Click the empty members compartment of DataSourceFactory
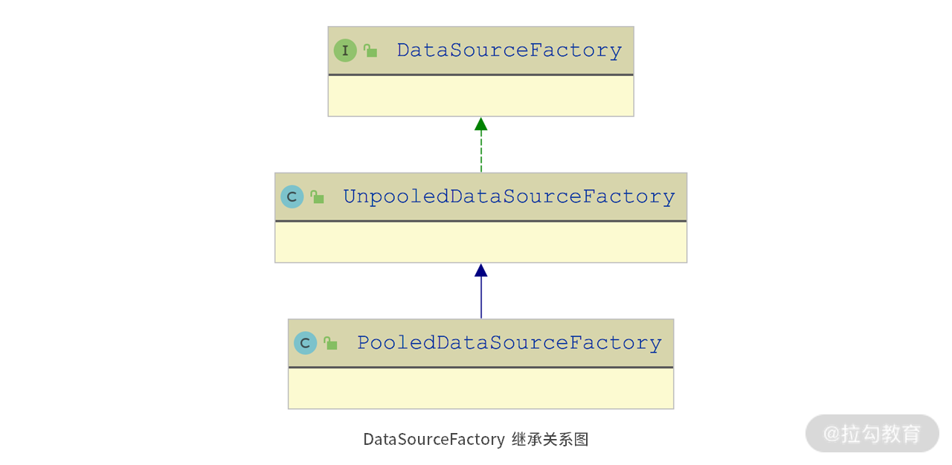This screenshot has height=465, width=952. click(480, 96)
